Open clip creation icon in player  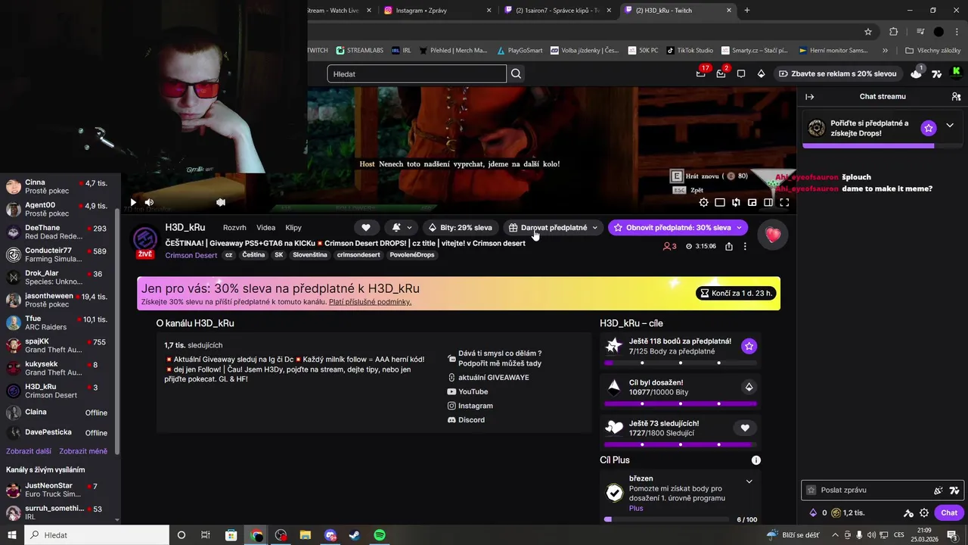tap(736, 202)
